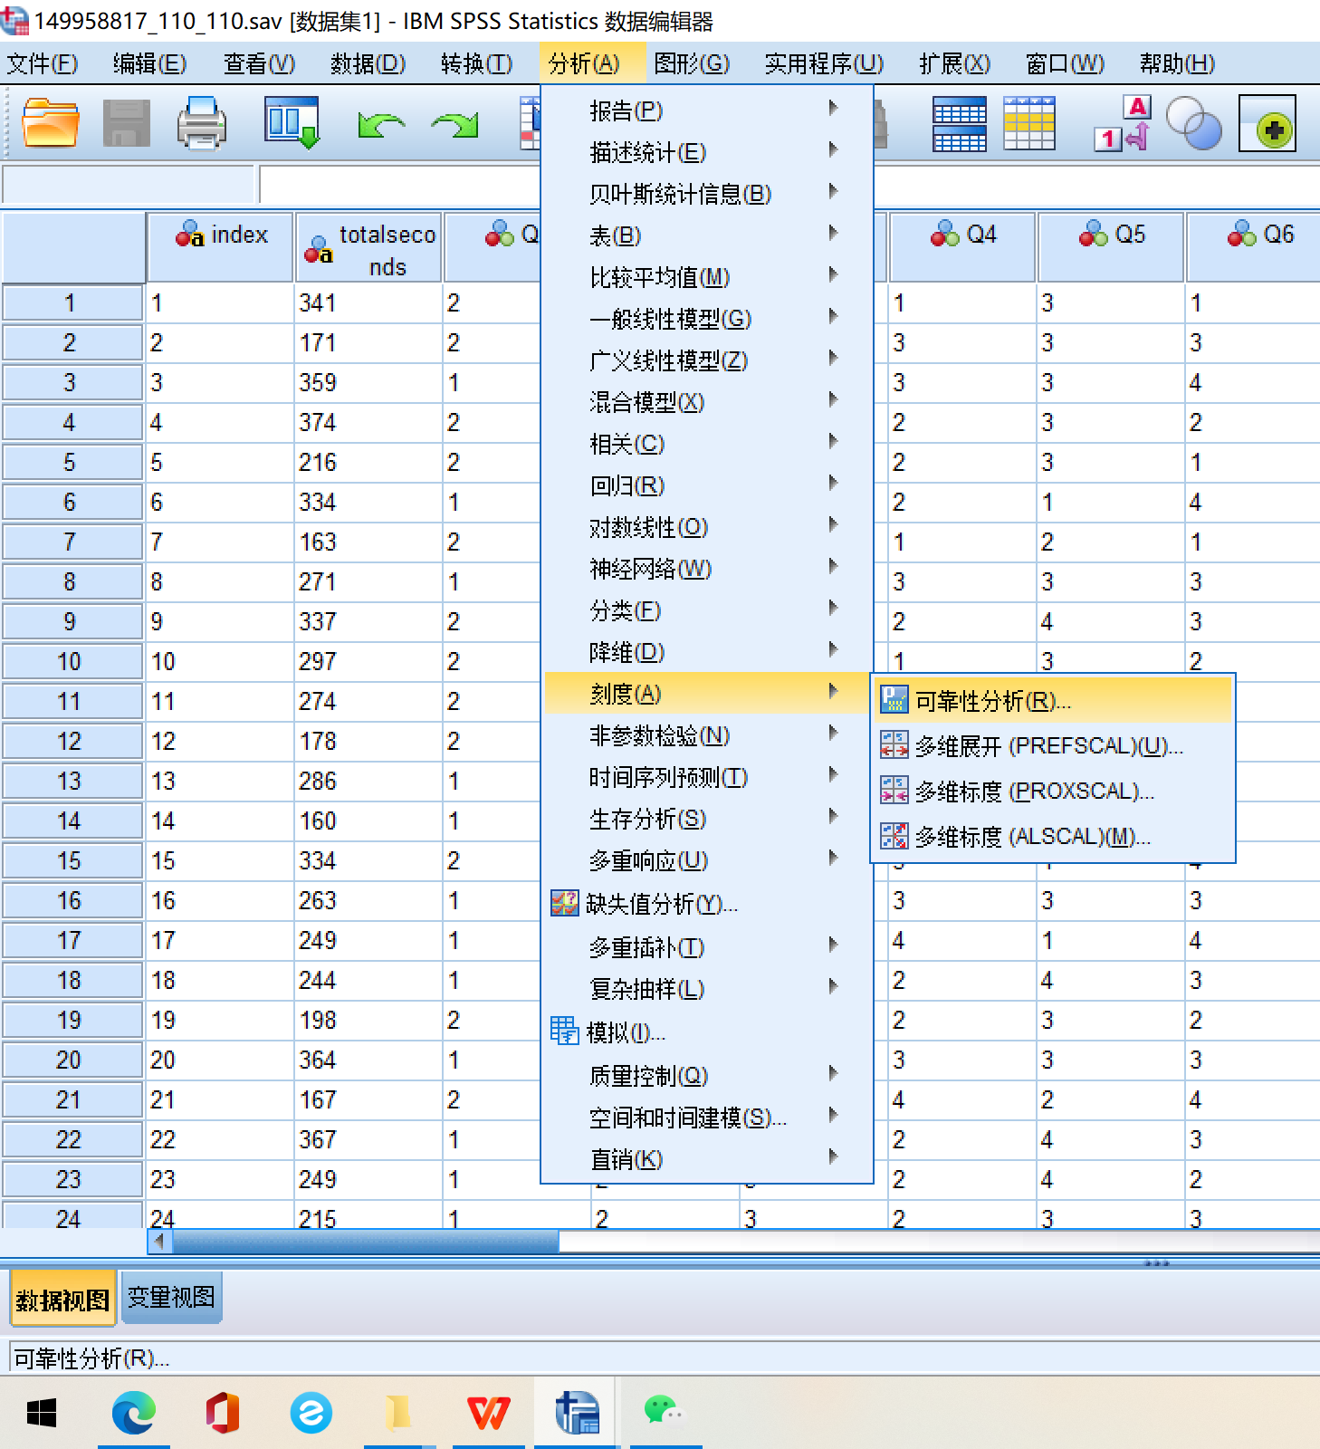Expand Dimension Reduction (降维) submenu
Viewport: 1320px width, 1449px height.
[x=707, y=652]
